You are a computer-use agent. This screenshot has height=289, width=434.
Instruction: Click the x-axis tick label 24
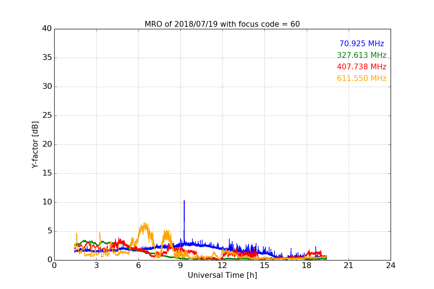tap(391, 266)
